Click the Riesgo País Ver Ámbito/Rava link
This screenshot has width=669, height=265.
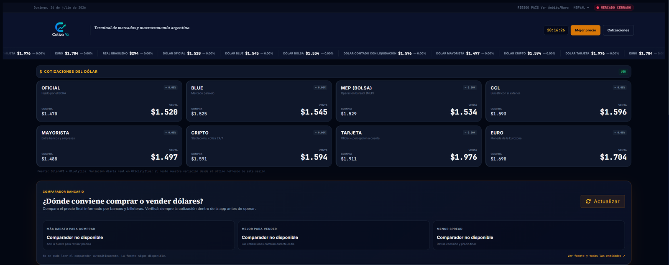point(543,8)
